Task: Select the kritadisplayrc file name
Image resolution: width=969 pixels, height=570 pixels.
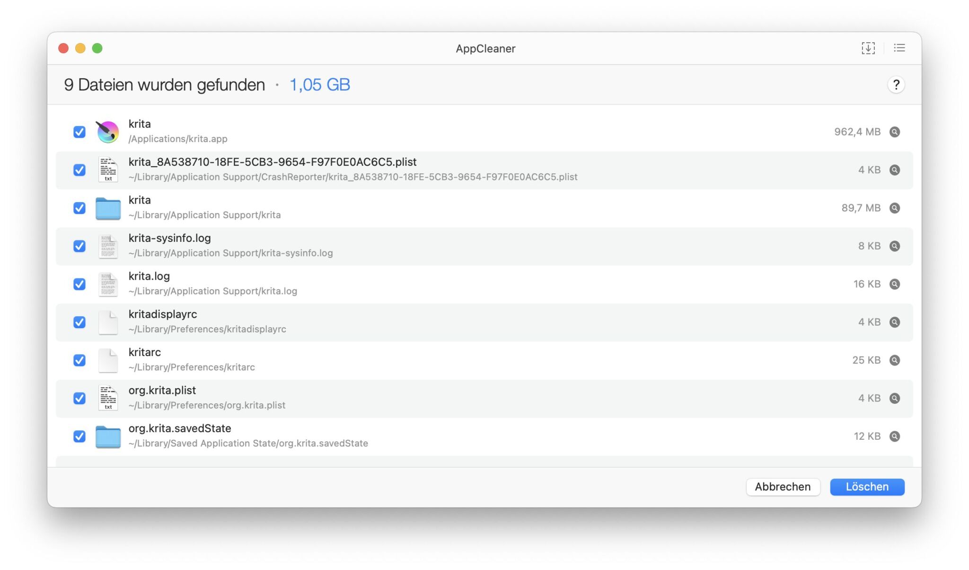Action: [163, 314]
